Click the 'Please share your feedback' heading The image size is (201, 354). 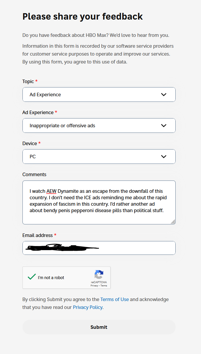pos(83,16)
